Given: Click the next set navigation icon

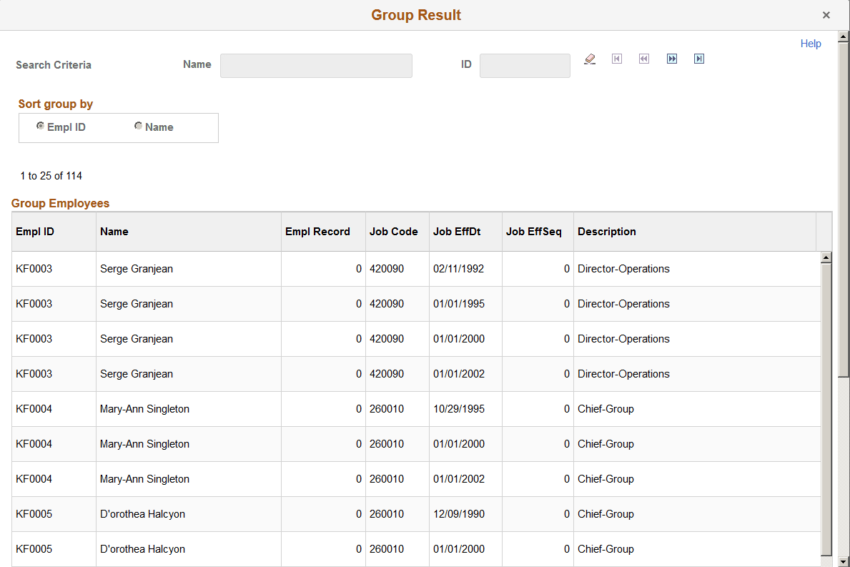Looking at the screenshot, I should [671, 59].
